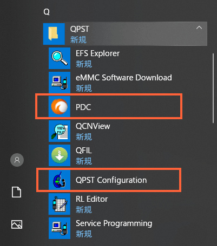Open the QCNView file viewer icon
217x246 pixels.
(60, 131)
